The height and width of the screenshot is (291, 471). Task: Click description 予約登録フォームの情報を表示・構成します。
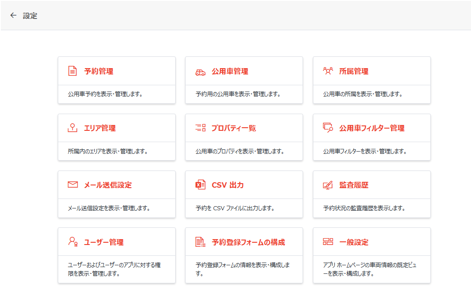coord(242,269)
